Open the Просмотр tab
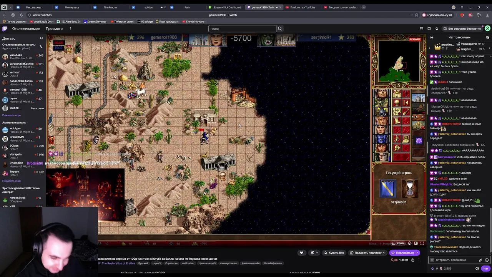The height and width of the screenshot is (277, 492). pos(54,28)
